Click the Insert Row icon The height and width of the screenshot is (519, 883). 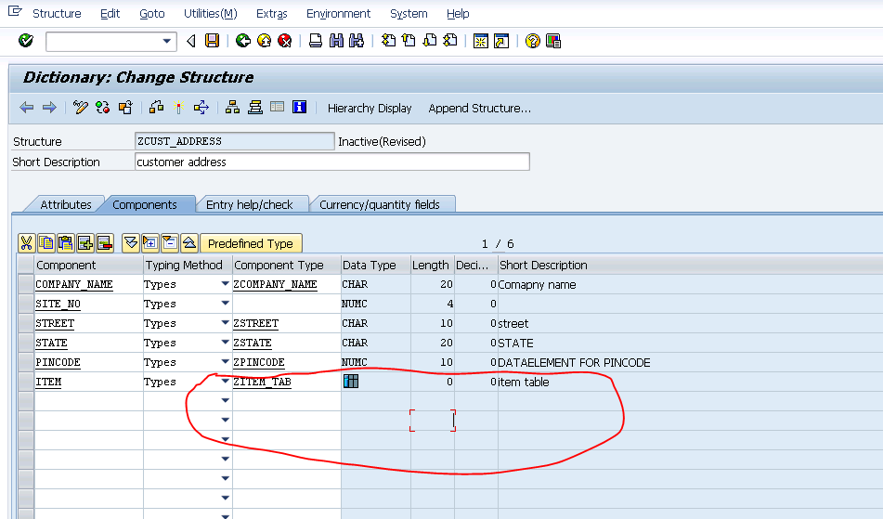(x=85, y=243)
